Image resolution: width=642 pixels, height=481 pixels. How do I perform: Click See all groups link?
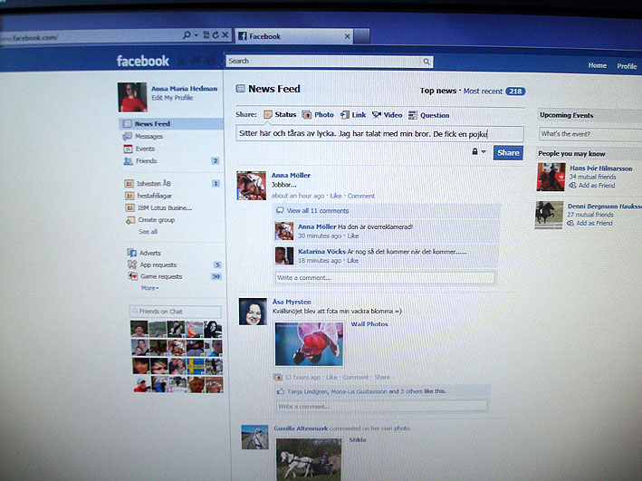tap(148, 232)
